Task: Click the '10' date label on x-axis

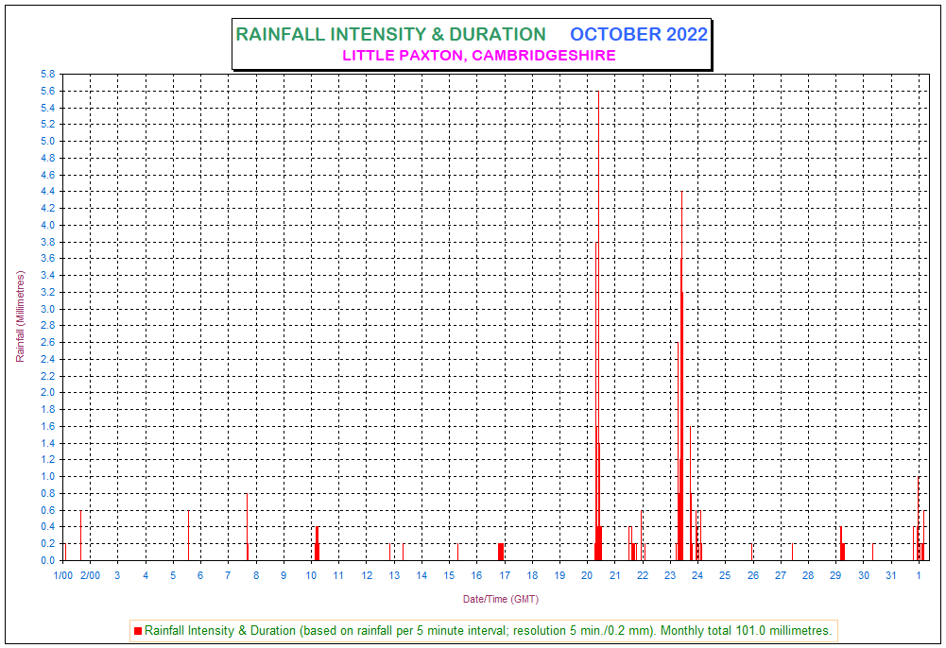Action: click(x=311, y=575)
